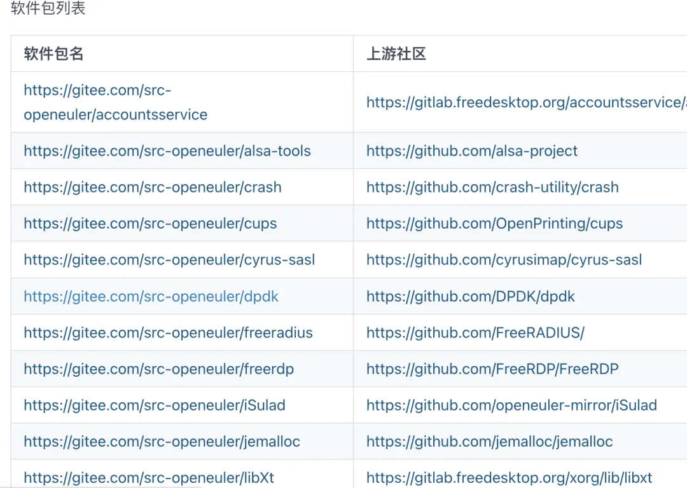The image size is (687, 488).
Task: Open the gitee freeradius package link
Action: click(x=168, y=333)
